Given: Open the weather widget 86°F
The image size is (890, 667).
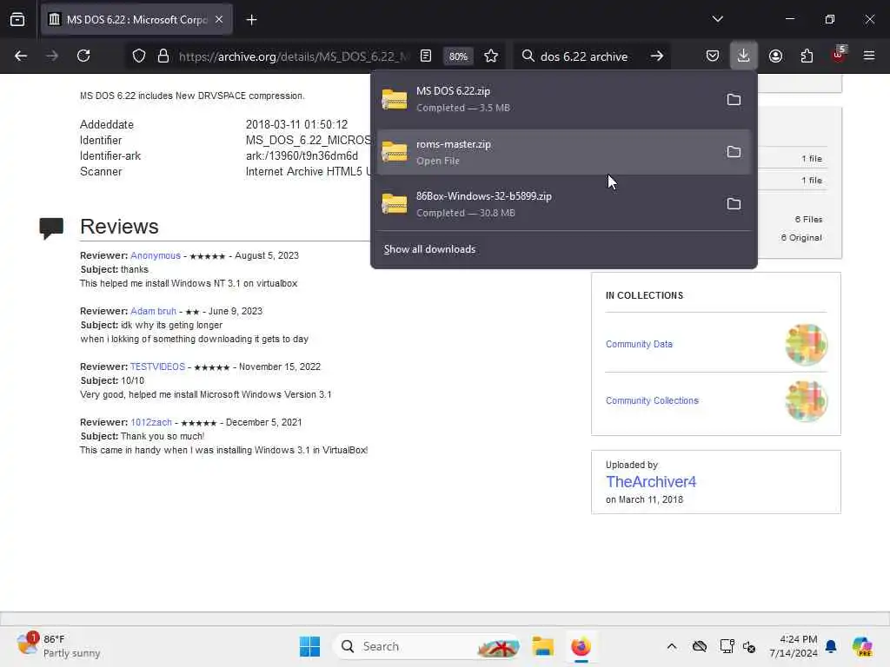Looking at the screenshot, I should tap(59, 646).
